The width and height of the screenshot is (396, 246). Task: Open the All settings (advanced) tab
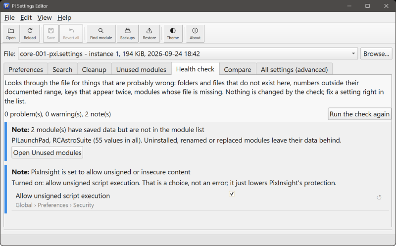click(x=294, y=69)
